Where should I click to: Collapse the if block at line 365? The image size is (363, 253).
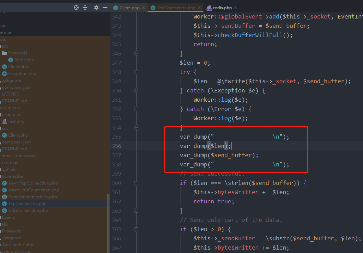click(x=136, y=229)
